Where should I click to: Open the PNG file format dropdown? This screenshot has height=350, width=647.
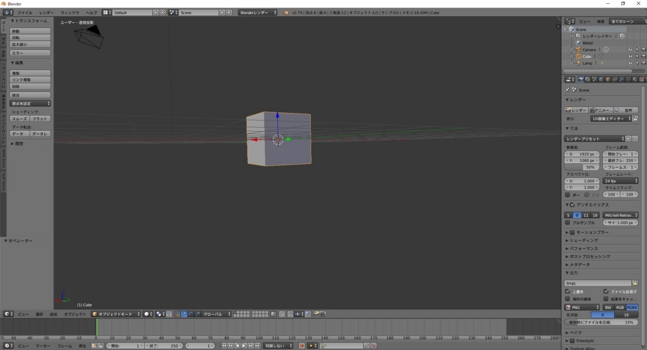pyautogui.click(x=582, y=307)
